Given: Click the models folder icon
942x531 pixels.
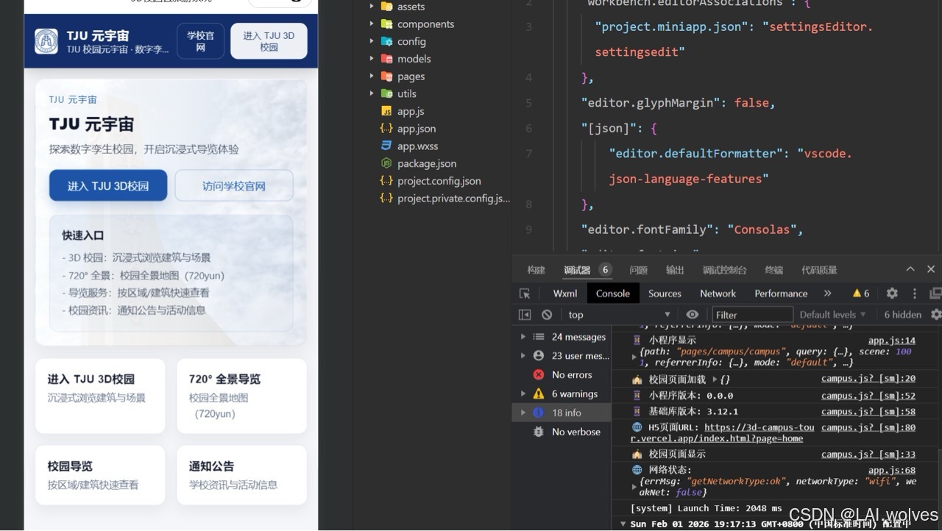Looking at the screenshot, I should (386, 59).
